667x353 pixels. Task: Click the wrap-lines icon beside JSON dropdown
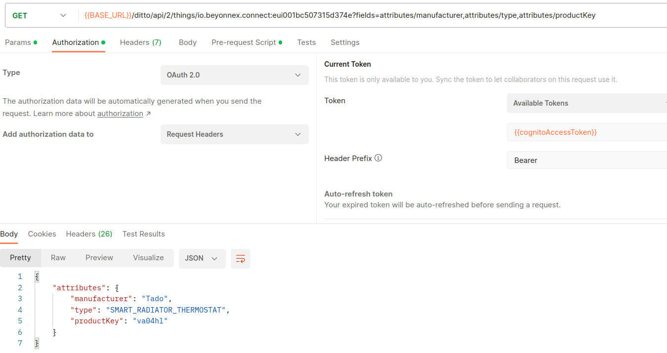click(x=241, y=258)
